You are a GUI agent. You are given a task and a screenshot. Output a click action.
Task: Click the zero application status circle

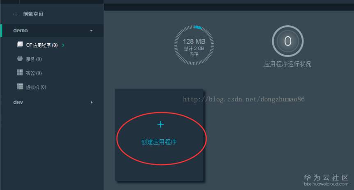(x=288, y=41)
